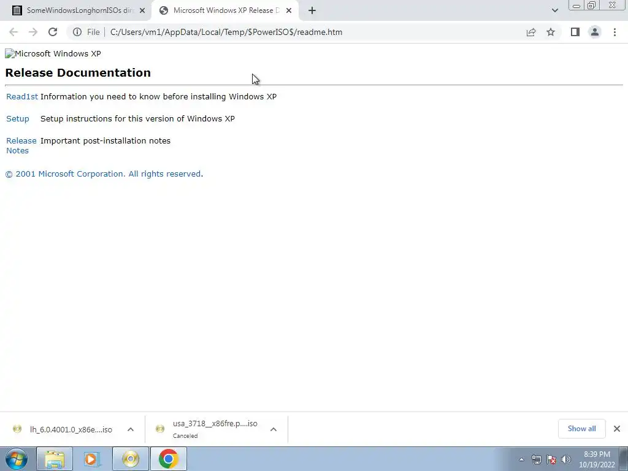Open the Chrome profile avatar menu
This screenshot has height=471, width=628.
pos(595,32)
